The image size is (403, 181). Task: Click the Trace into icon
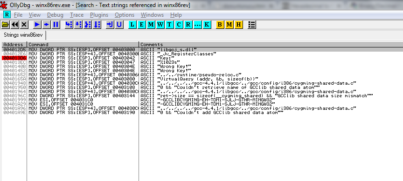[87, 24]
